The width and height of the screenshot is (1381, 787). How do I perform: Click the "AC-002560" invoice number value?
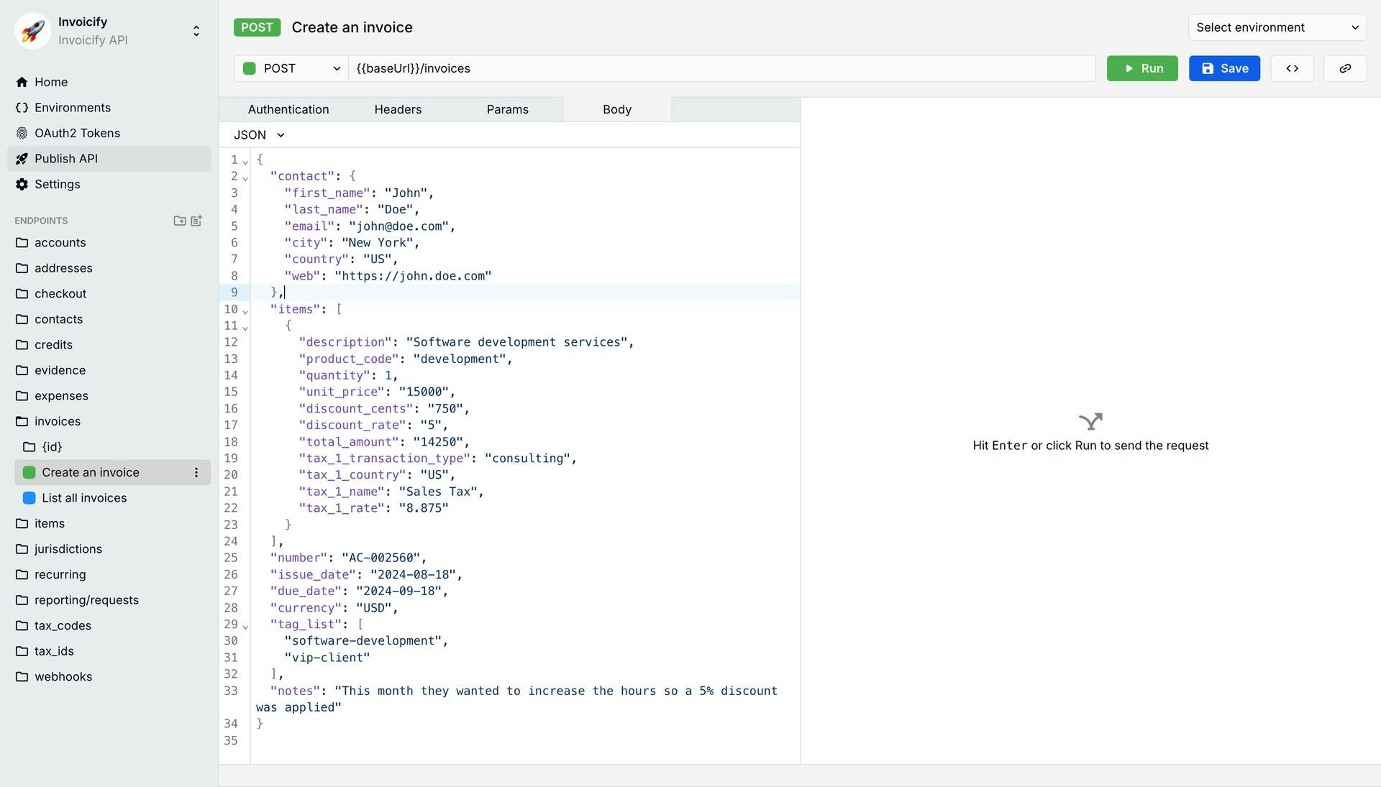click(x=380, y=558)
